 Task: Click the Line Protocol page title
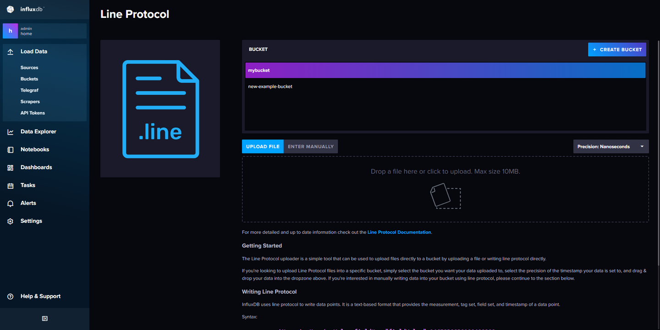(x=135, y=14)
